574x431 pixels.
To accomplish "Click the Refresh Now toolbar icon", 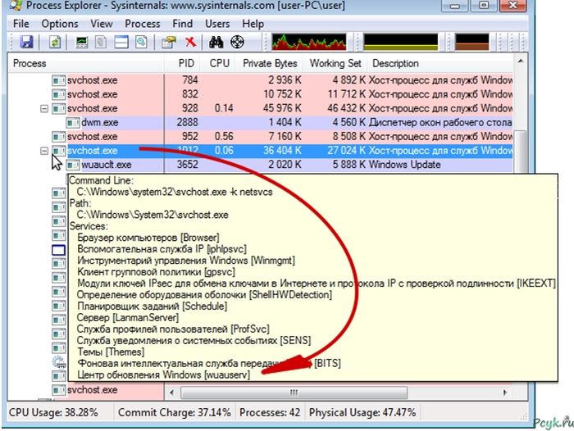I will 55,42.
